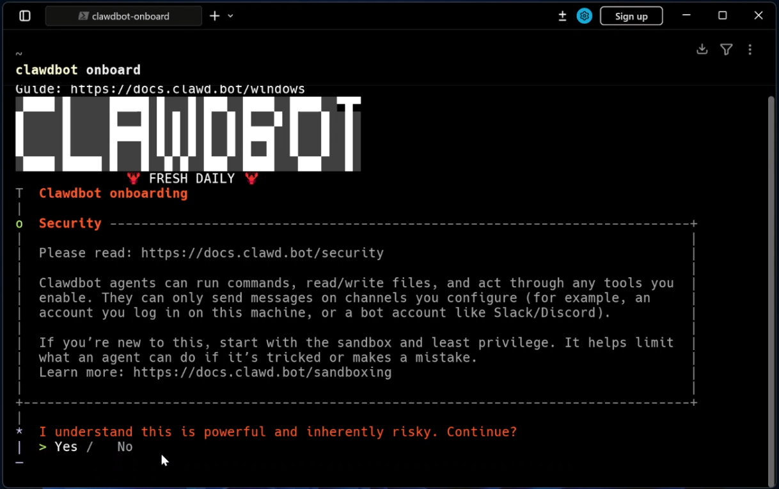Viewport: 779px width, 489px height.
Task: Open the blue gear profile avatar
Action: tap(584, 16)
